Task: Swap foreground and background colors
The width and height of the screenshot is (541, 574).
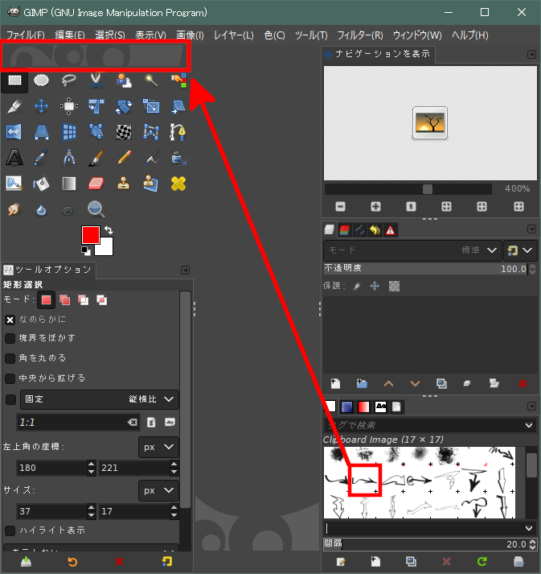Action: [109, 230]
